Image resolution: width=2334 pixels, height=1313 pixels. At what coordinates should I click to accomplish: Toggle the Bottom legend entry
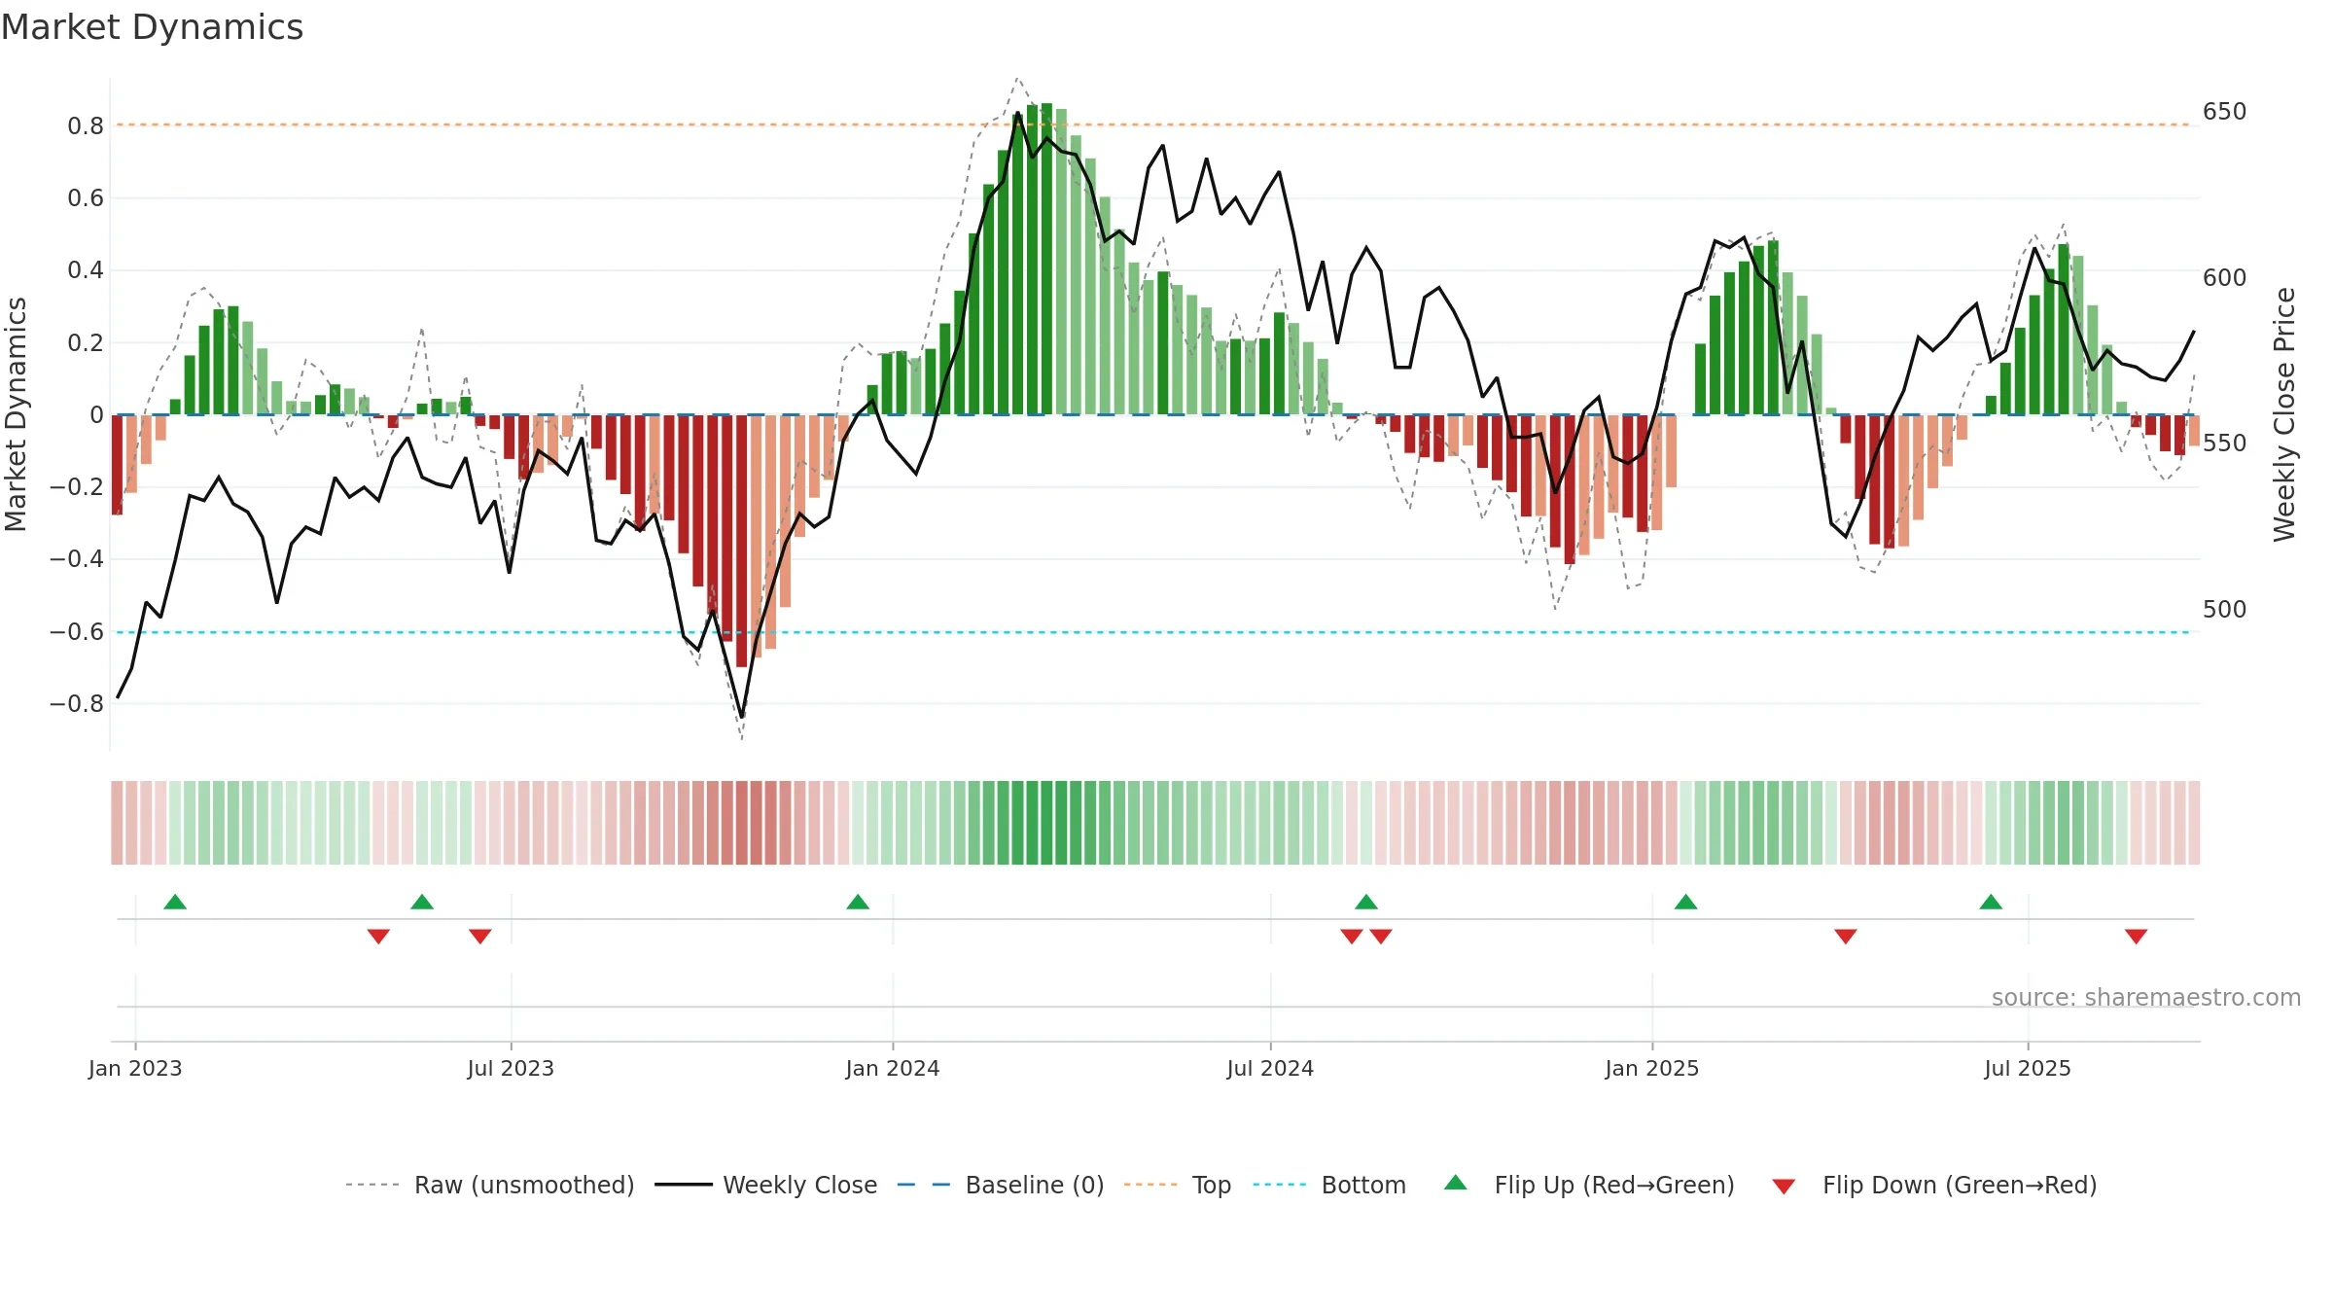click(1328, 1185)
